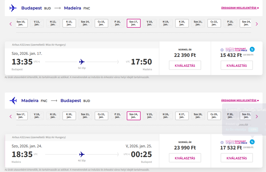The width and height of the screenshot is (266, 172).
Task: Expand price chart for Budapest–Madeira flight
Action: pyautogui.click(x=240, y=8)
